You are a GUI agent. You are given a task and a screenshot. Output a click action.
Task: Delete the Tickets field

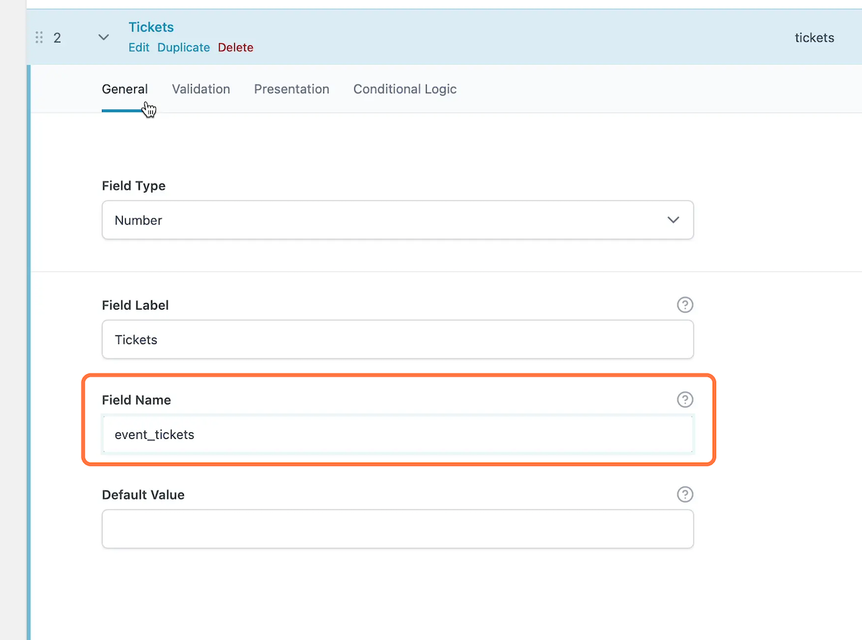coord(235,47)
